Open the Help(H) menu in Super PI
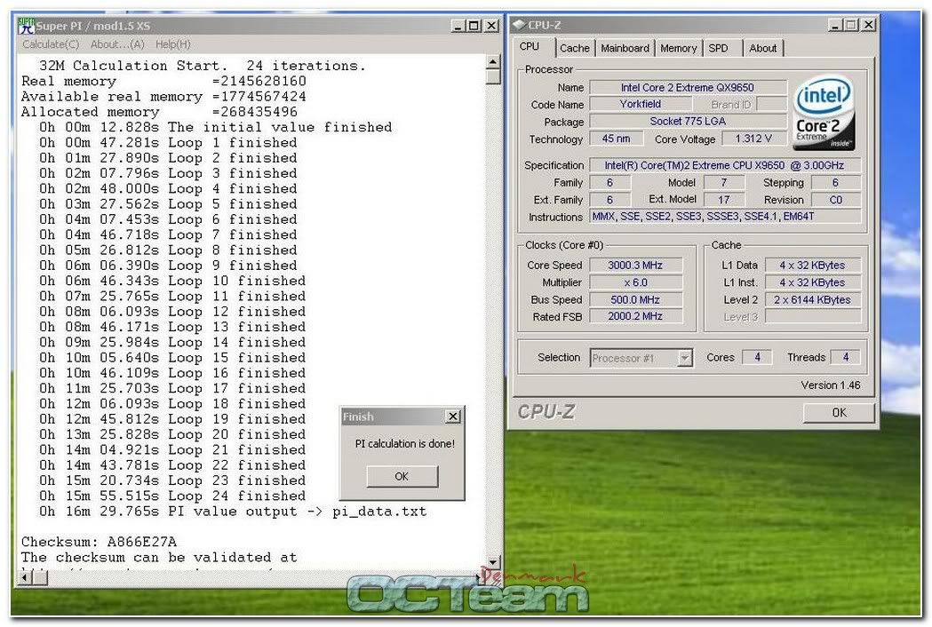Viewport: 932px width, 627px height. click(173, 44)
